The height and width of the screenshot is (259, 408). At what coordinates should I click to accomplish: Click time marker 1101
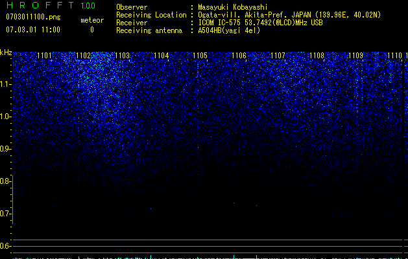44,56
